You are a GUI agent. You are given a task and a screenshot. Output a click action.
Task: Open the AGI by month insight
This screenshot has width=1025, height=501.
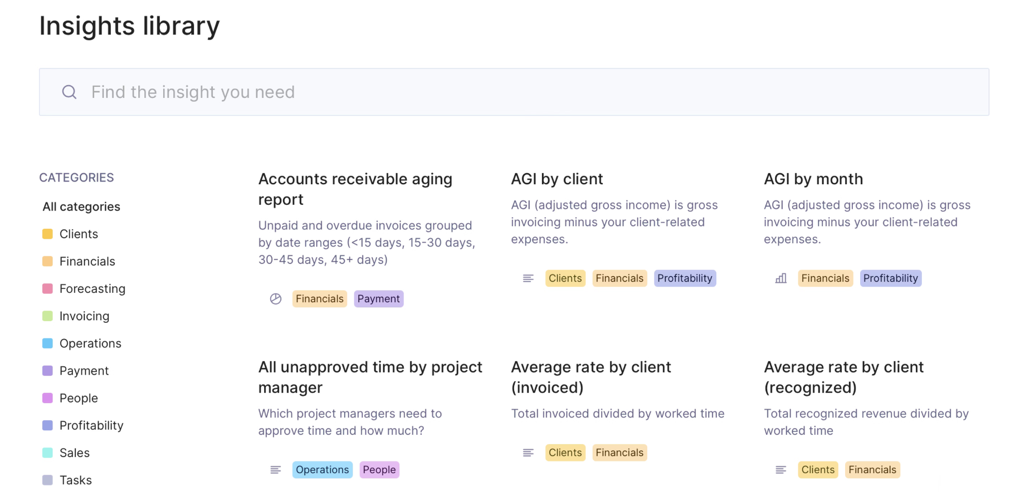813,179
